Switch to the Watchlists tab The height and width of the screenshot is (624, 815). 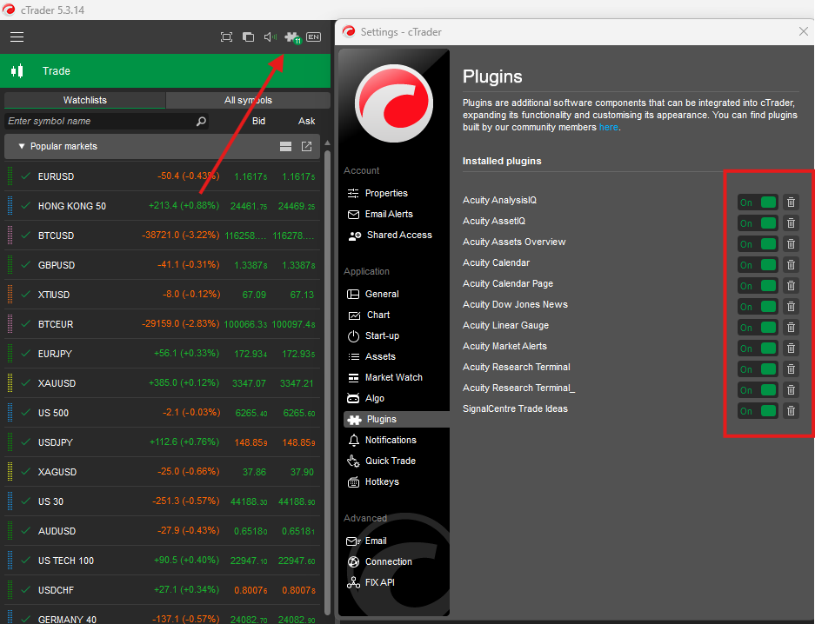pos(84,100)
